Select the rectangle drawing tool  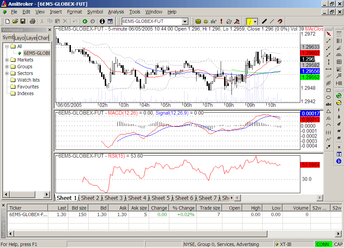point(329,90)
